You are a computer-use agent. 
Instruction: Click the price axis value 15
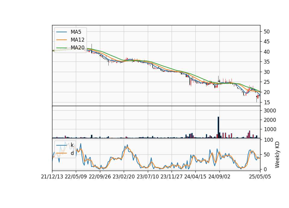tap(266, 102)
